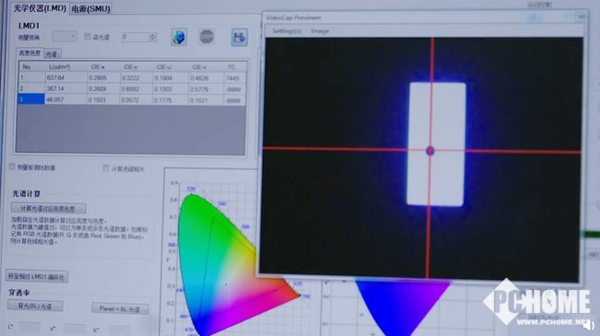The width and height of the screenshot is (600, 336).
Task: Click the save data disk icon
Action: point(240,38)
